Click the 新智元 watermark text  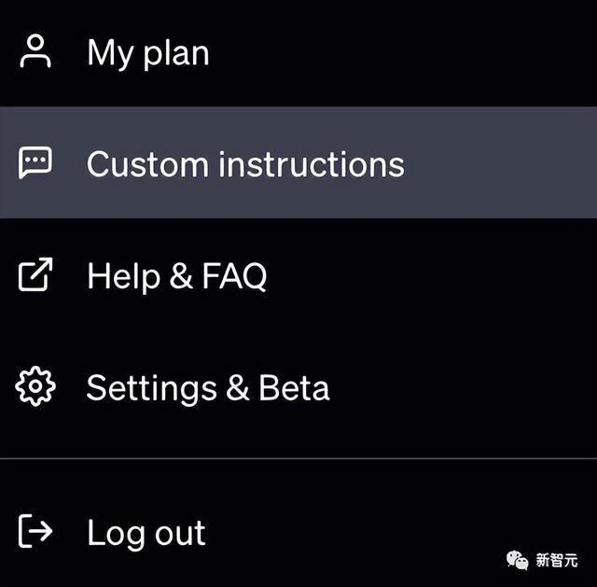[x=557, y=560]
